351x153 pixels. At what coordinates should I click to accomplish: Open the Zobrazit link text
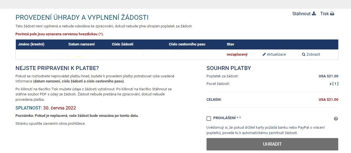[313, 54]
